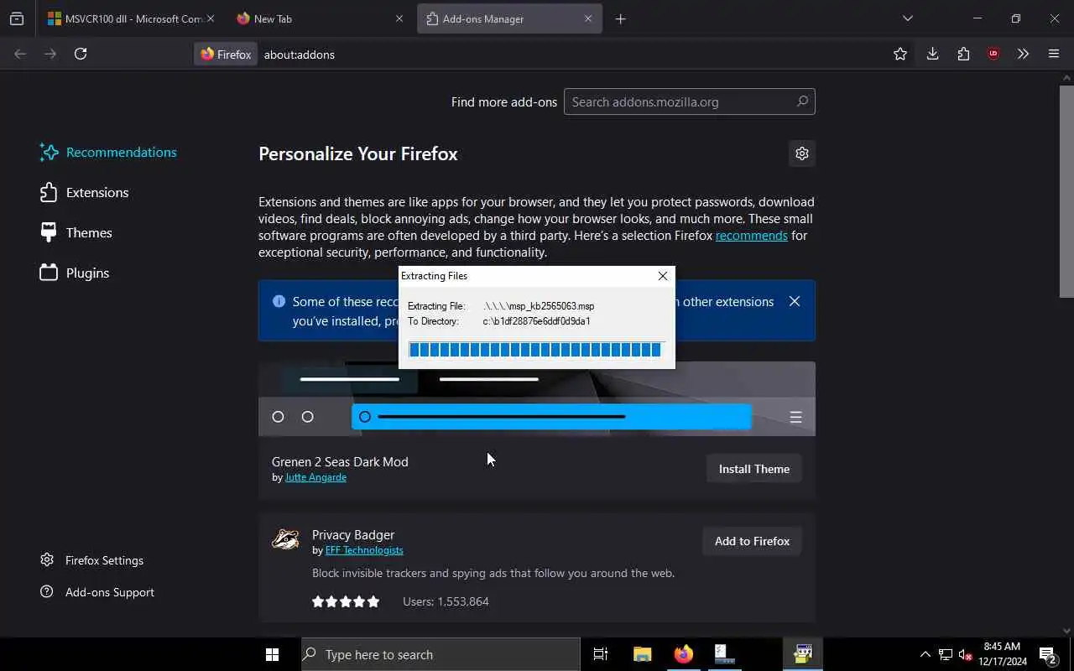The width and height of the screenshot is (1074, 671).
Task: Click the Privacy Badger badger icon
Action: (285, 539)
